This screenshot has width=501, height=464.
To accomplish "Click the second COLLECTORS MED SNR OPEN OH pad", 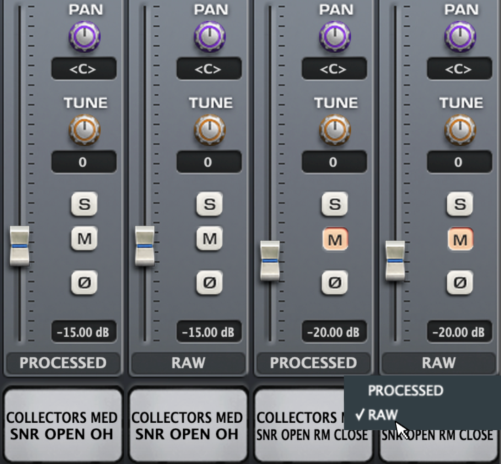I will 187,425.
